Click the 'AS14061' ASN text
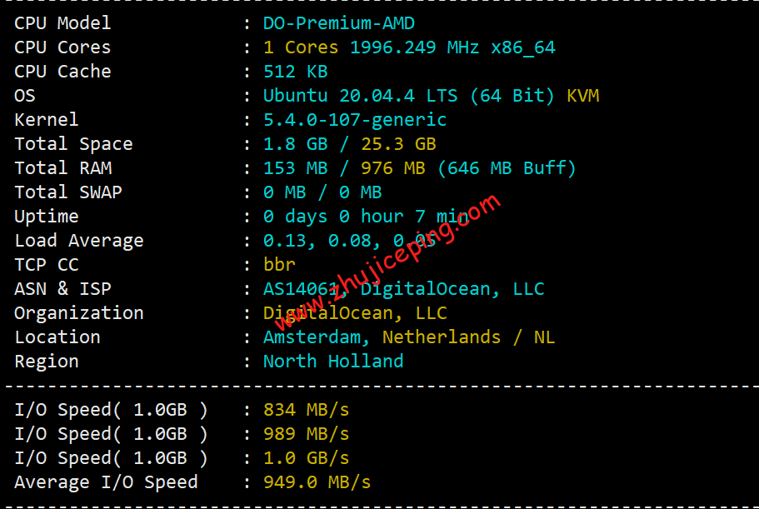Viewport: 759px width, 509px height. click(x=301, y=289)
